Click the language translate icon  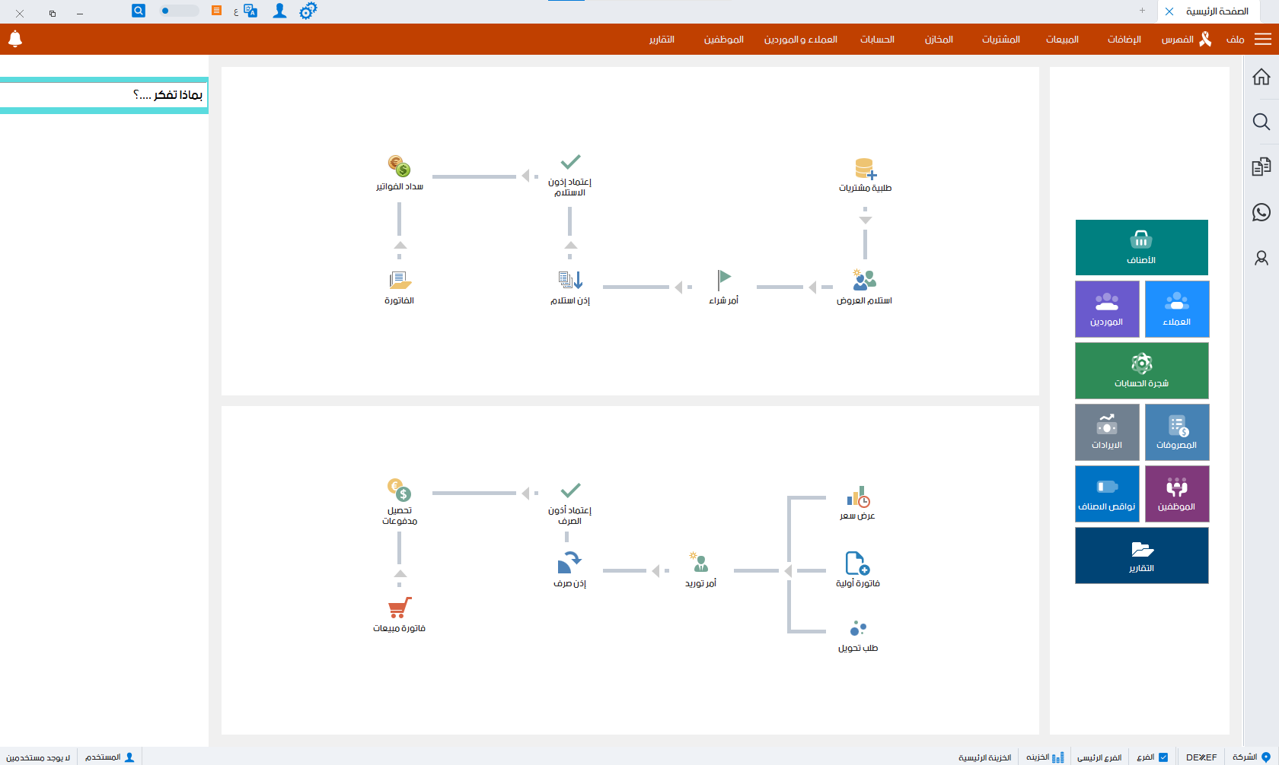click(250, 11)
